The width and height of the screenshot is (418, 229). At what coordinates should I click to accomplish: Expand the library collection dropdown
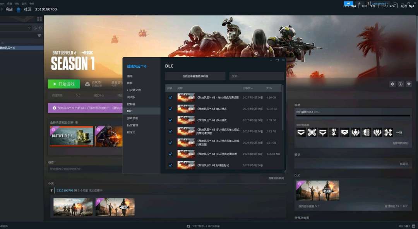click(29, 28)
